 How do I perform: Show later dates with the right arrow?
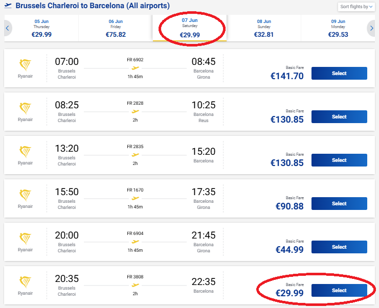coord(371,28)
